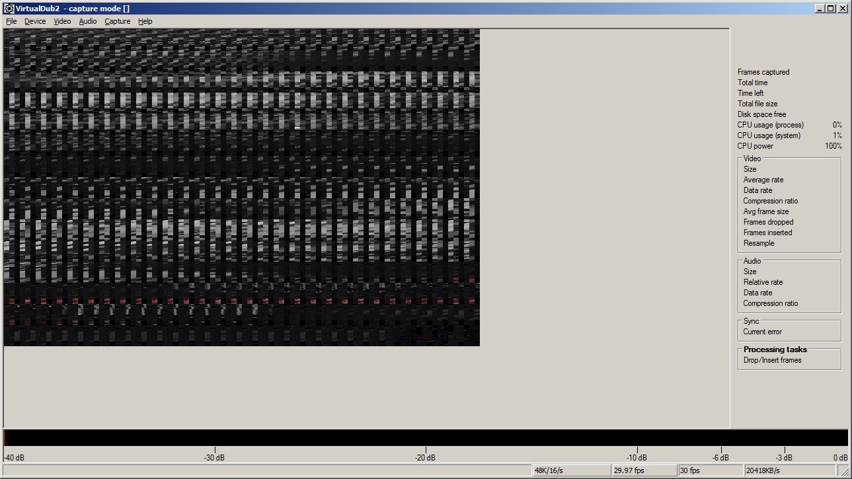Image resolution: width=852 pixels, height=479 pixels.
Task: Select the Total file size label
Action: [757, 104]
